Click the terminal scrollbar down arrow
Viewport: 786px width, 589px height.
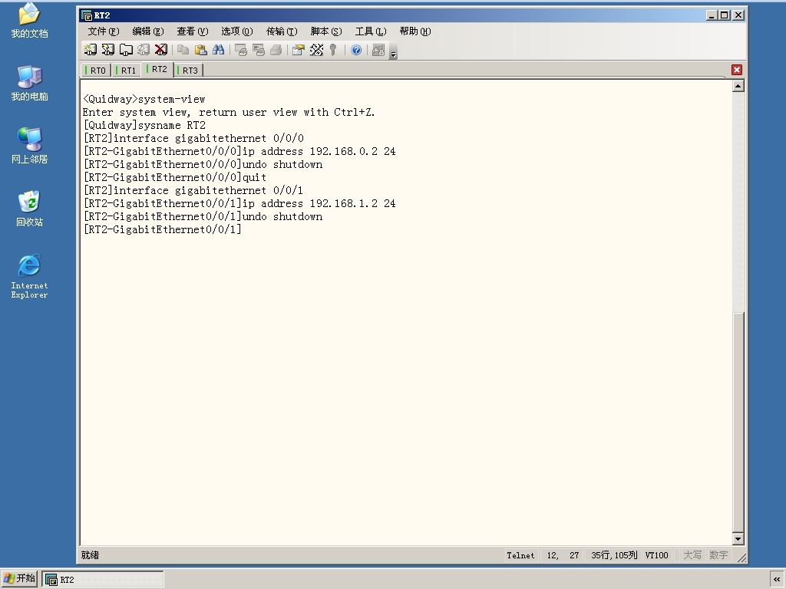click(x=738, y=539)
